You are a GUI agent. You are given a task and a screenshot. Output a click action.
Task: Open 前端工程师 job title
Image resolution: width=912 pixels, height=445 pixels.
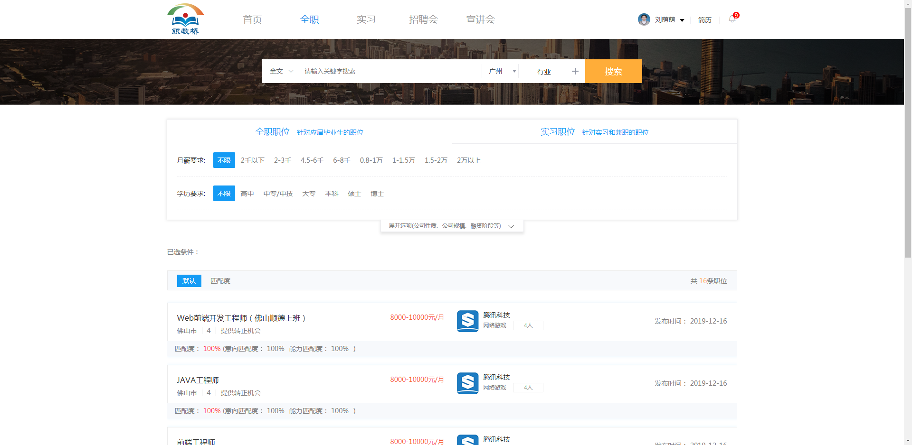[x=196, y=441]
